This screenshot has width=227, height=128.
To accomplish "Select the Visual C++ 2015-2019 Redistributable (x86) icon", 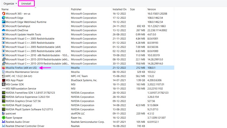I will click(4, 64).
